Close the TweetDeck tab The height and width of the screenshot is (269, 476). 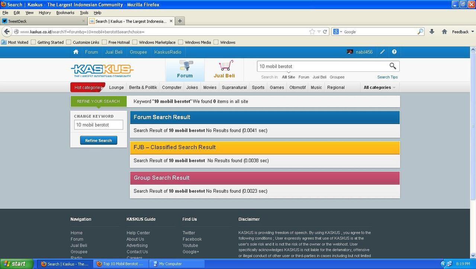pos(84,21)
